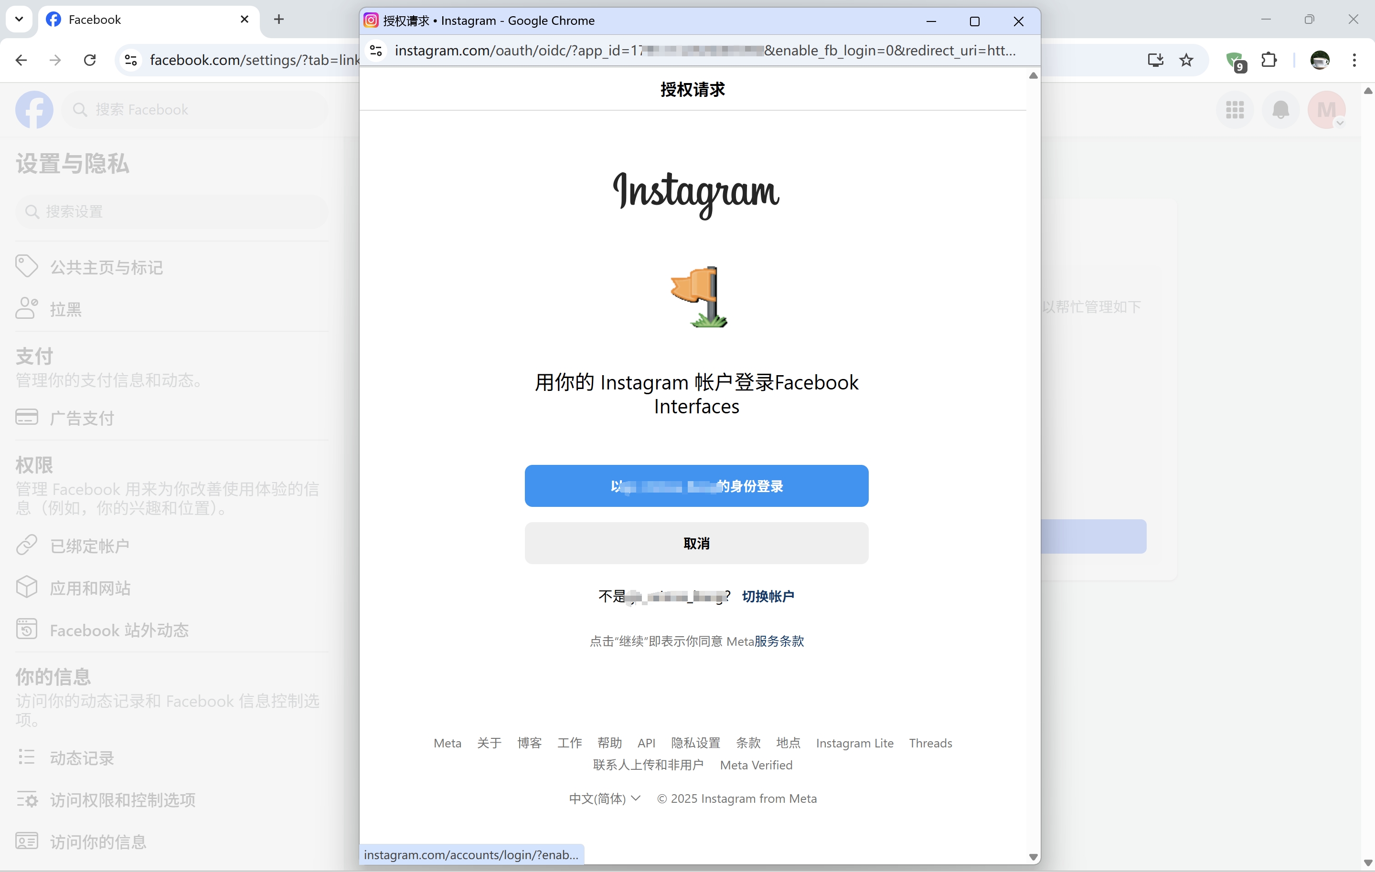Expand the tab search chevron at top-left
Screen dimensions: 1375x872
point(19,19)
